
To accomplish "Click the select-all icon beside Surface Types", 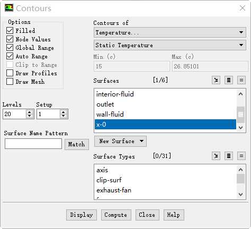I will pyautogui.click(x=229, y=156).
